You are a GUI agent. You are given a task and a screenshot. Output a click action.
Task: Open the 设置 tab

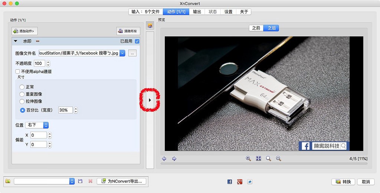pyautogui.click(x=228, y=11)
